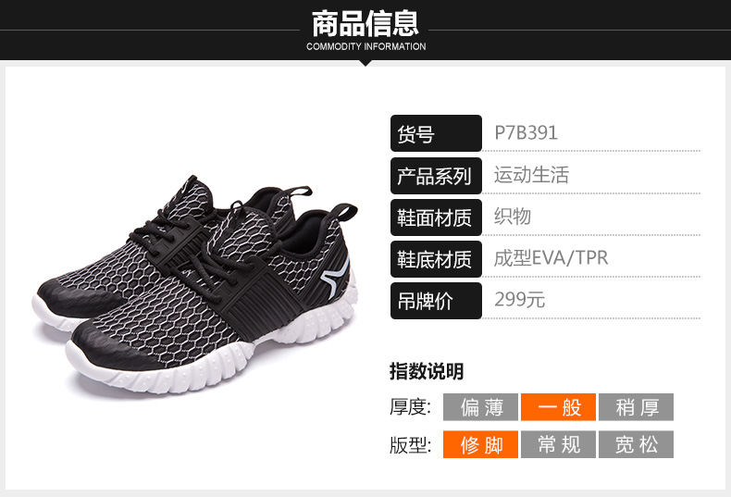Image resolution: width=731 pixels, height=497 pixels.
Task: Click the 商品信息 header title
Action: tap(365, 23)
